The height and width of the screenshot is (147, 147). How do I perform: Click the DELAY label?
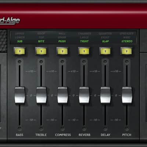[105, 135]
